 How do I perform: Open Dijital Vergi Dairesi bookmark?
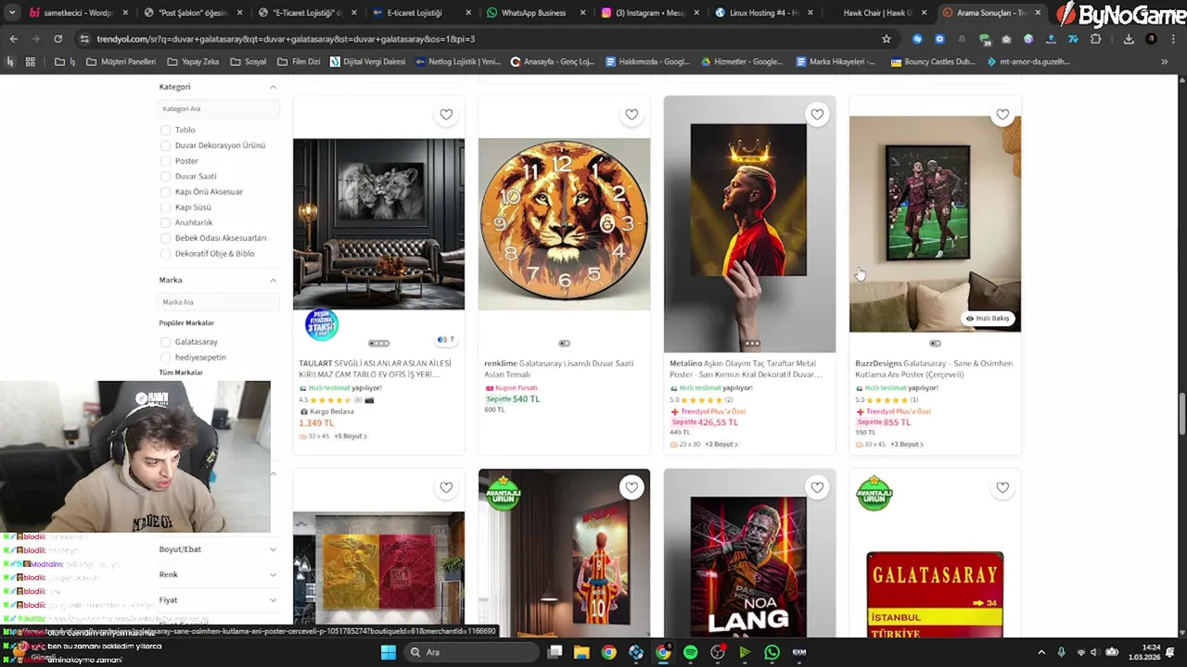coord(366,62)
